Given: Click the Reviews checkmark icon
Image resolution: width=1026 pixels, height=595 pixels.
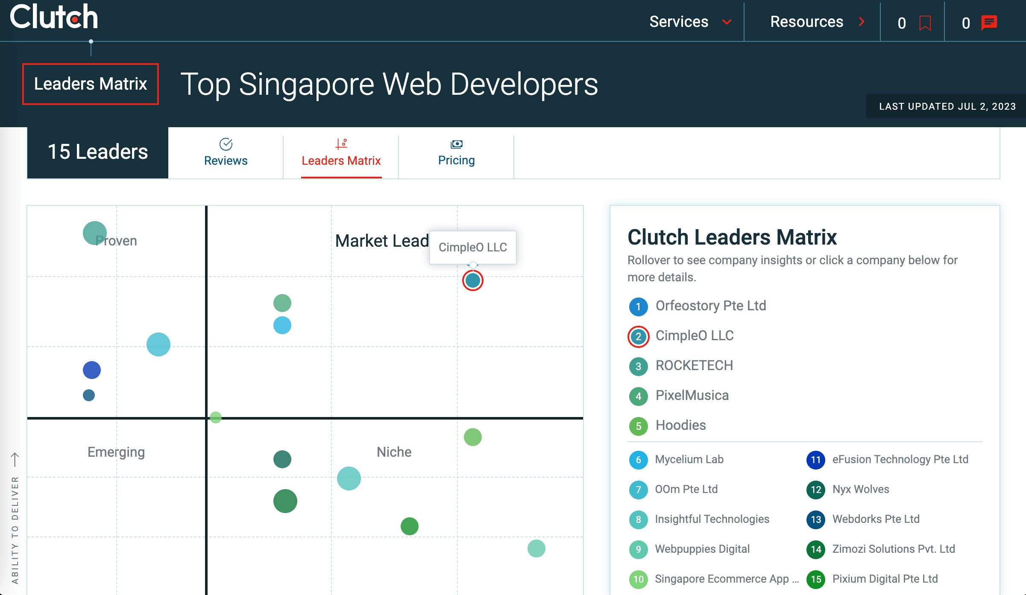Looking at the screenshot, I should coord(226,144).
